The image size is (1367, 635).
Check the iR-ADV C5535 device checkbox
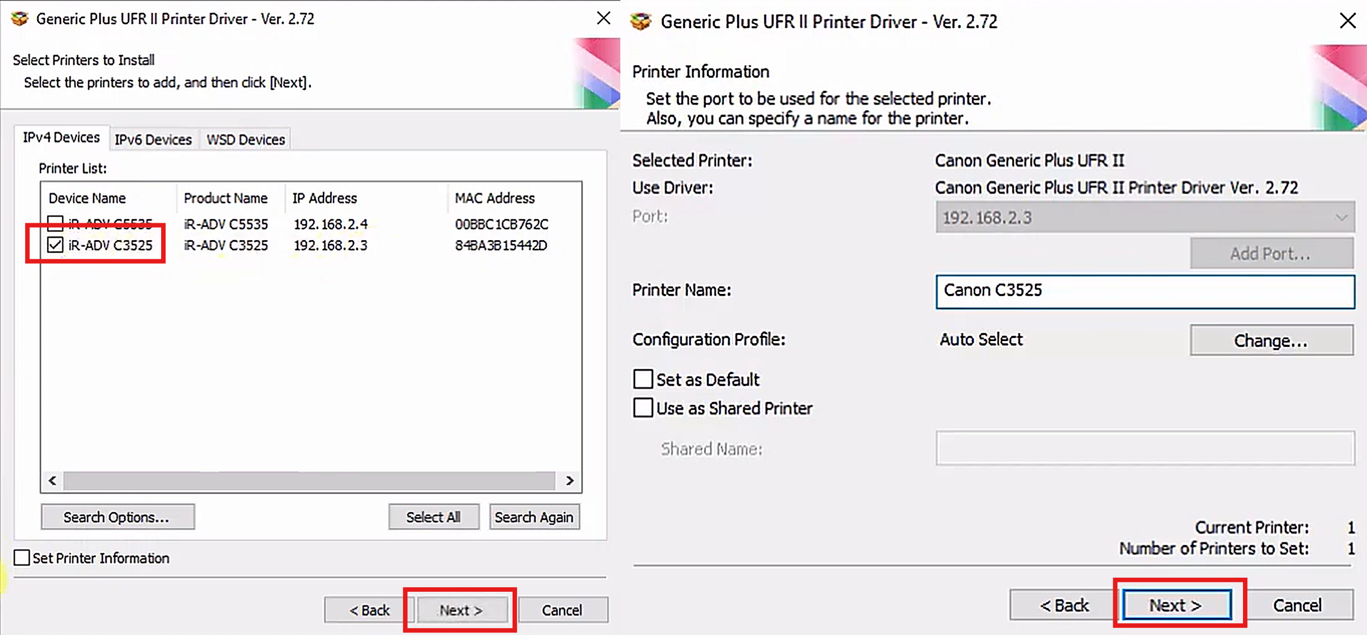tap(55, 223)
